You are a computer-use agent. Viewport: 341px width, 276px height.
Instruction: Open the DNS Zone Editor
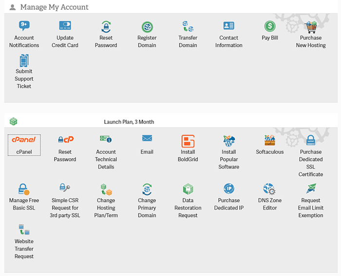(x=269, y=189)
